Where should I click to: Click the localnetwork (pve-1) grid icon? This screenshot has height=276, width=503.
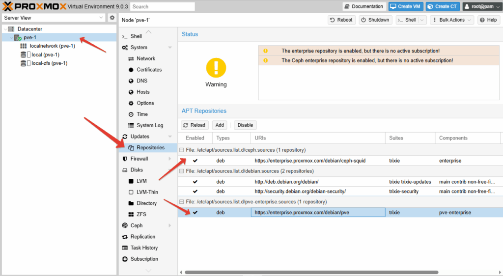tap(24, 46)
